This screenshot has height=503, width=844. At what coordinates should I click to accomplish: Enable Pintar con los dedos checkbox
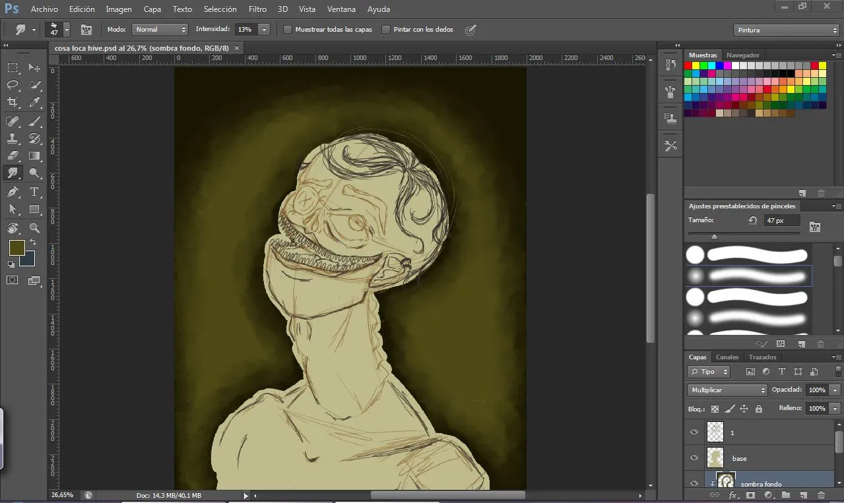[386, 30]
